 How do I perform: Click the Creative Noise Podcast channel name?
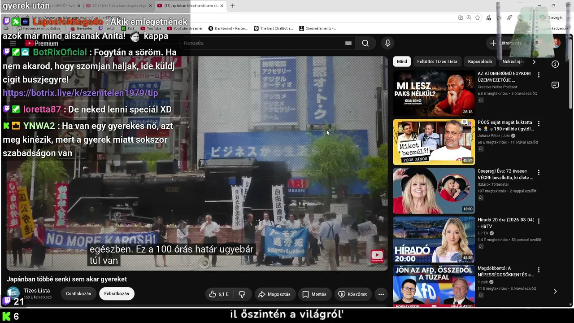(497, 87)
